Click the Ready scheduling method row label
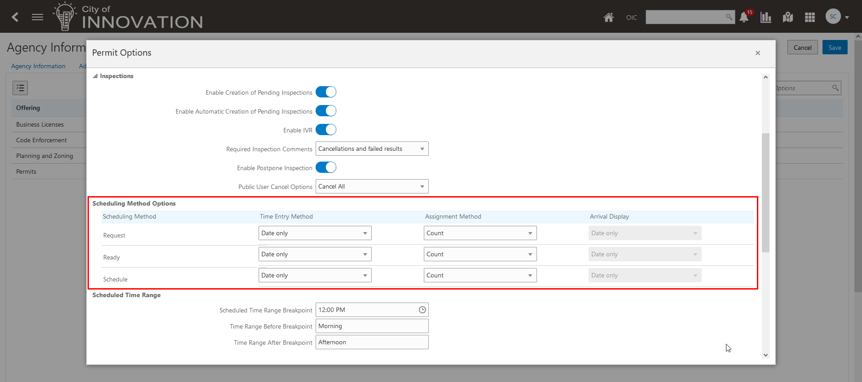Viewport: 862px width, 382px height. click(x=111, y=257)
